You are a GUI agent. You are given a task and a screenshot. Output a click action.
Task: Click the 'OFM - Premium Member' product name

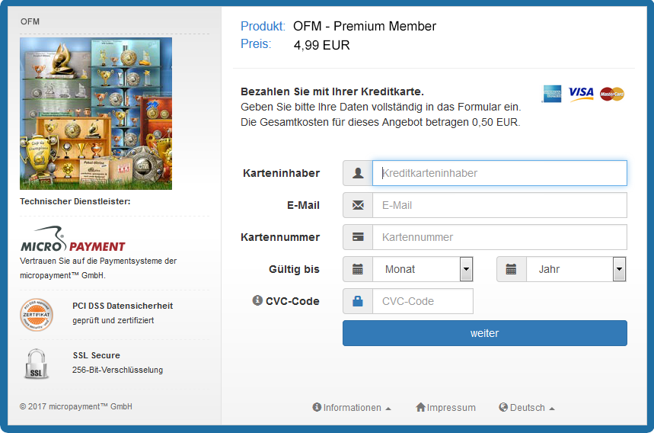pos(365,26)
